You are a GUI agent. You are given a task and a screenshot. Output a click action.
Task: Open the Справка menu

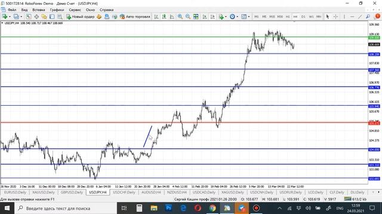tap(106, 10)
